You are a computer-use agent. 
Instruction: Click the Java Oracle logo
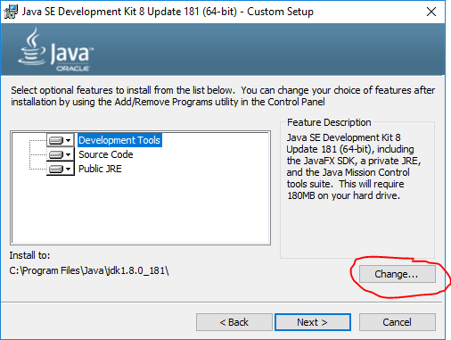(55, 49)
